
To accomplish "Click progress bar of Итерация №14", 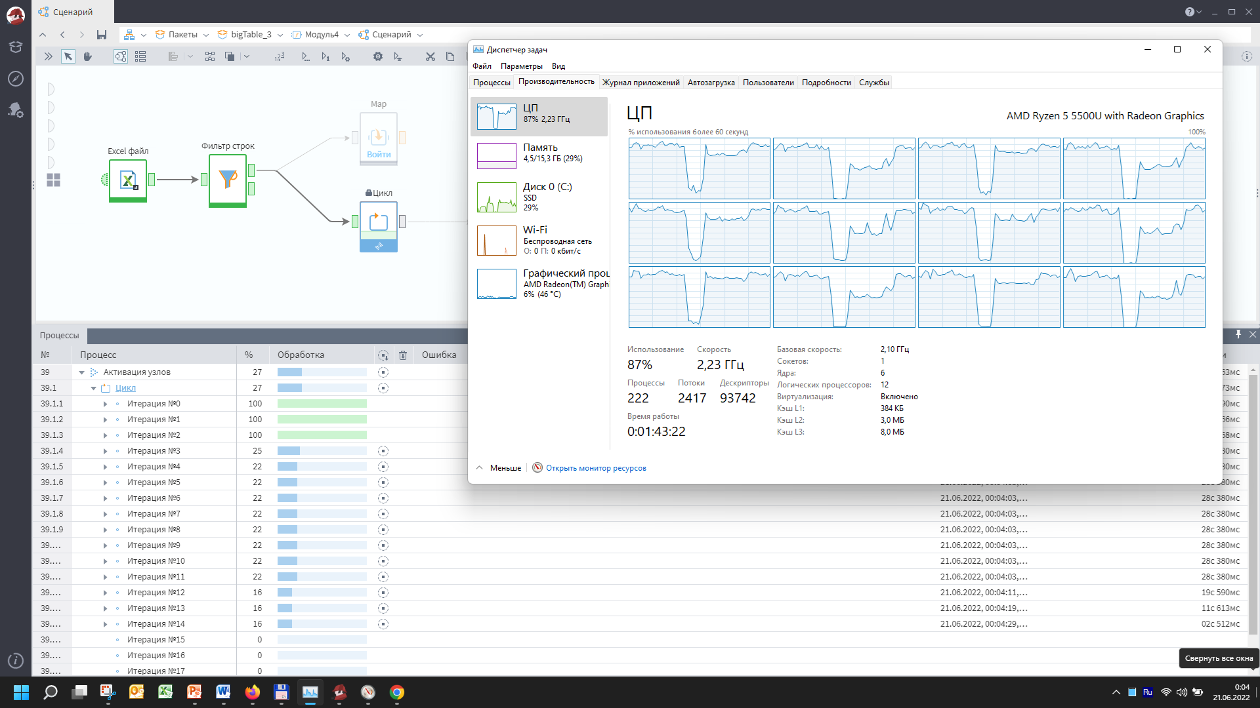I will tap(322, 624).
